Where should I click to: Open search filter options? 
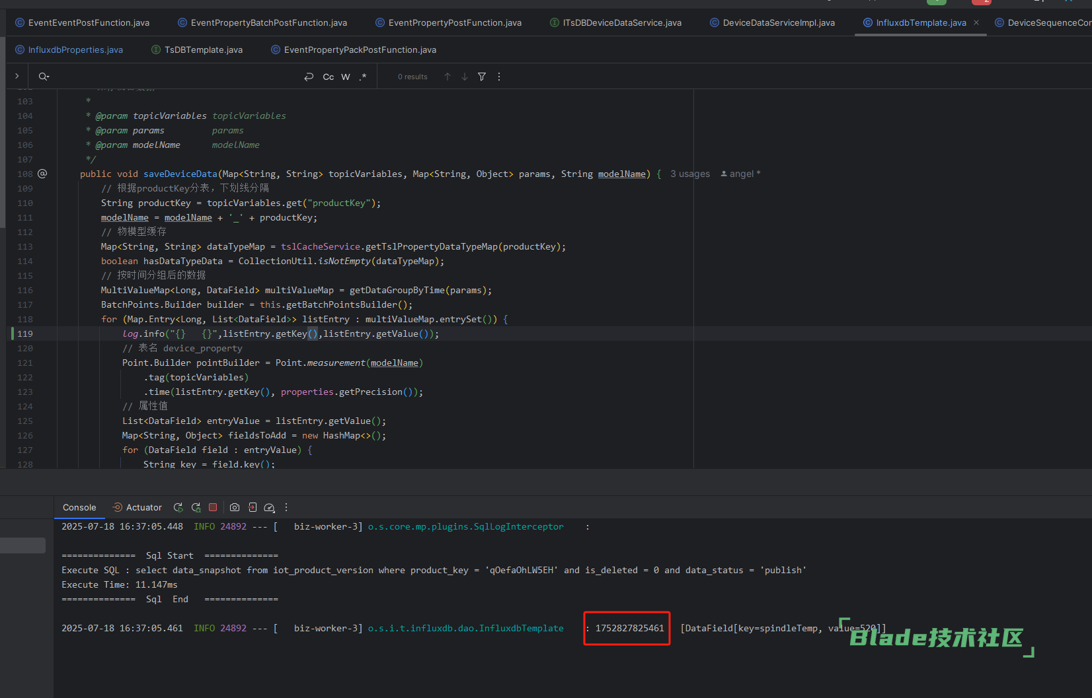coord(482,77)
